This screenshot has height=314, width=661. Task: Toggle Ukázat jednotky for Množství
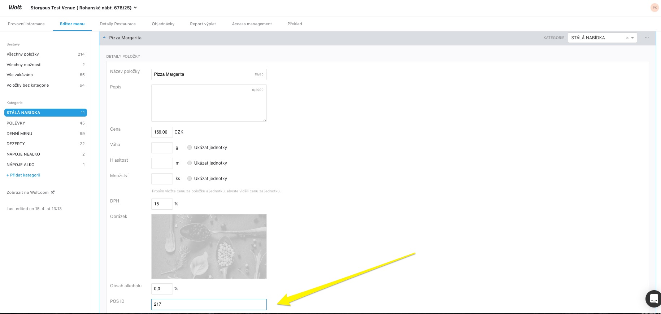pos(190,178)
